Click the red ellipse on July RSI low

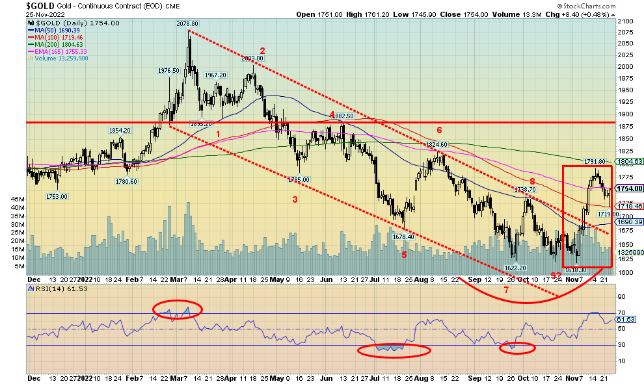(x=394, y=350)
